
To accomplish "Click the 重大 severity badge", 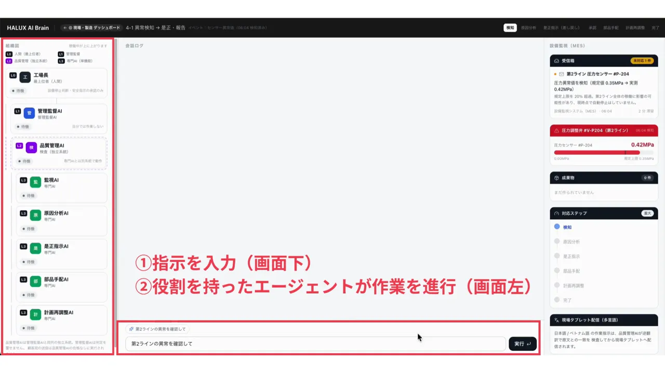I will [x=647, y=213].
